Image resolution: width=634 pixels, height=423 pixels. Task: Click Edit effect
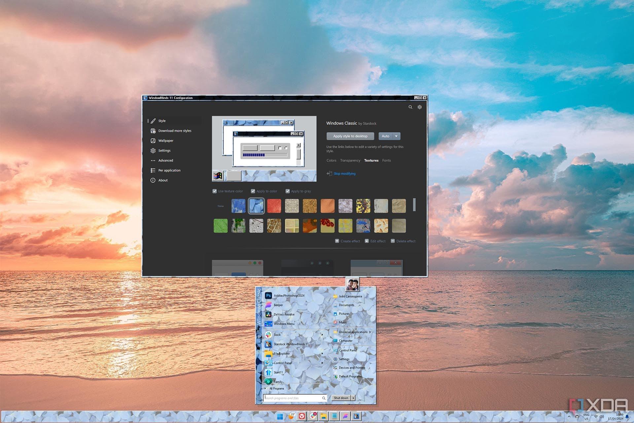coord(375,241)
